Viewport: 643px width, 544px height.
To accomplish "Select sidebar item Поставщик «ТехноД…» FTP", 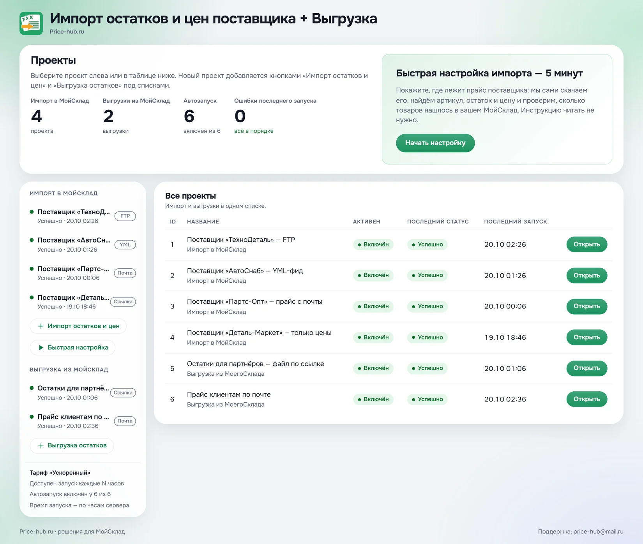I will 83,216.
